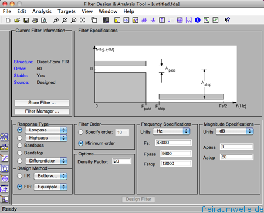Show the Phase Delay Response
The width and height of the screenshot is (264, 213).
coord(153,20)
